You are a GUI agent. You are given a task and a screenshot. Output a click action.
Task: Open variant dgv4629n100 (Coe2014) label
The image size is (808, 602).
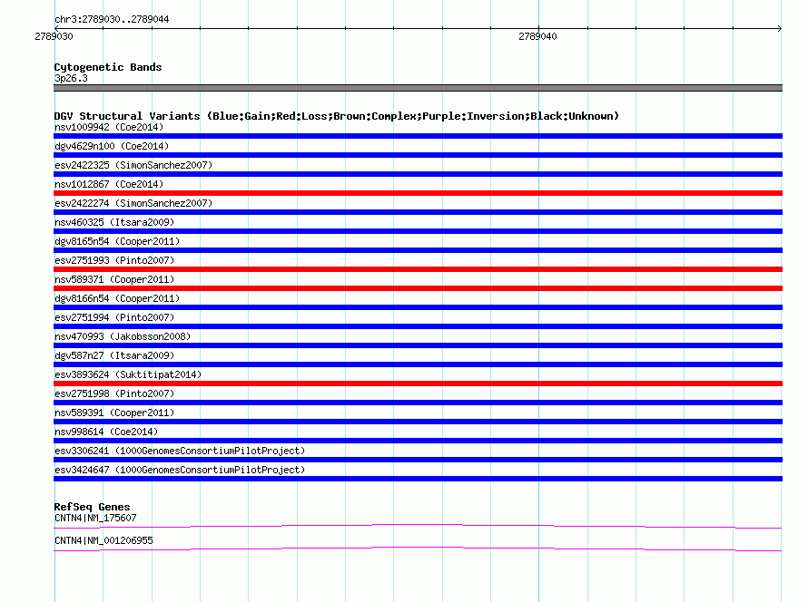(x=112, y=146)
